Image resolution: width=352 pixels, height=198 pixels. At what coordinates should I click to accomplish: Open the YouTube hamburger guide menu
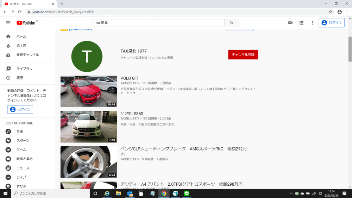8,23
